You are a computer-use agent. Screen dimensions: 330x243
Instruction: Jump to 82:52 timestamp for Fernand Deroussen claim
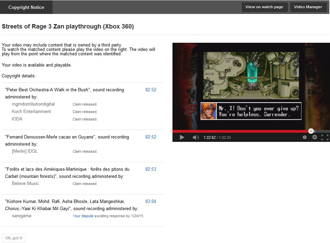pyautogui.click(x=151, y=137)
